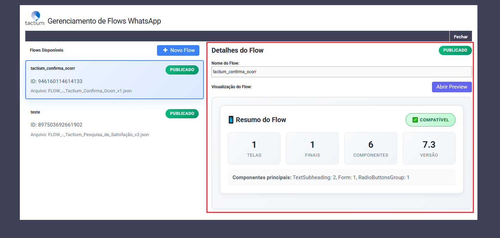The height and width of the screenshot is (238, 500).
Task: Click the Detalhes do Flow heading
Action: [x=237, y=51]
